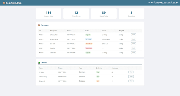
Task: Open the 3 Exceptions card
Action: (132, 14)
